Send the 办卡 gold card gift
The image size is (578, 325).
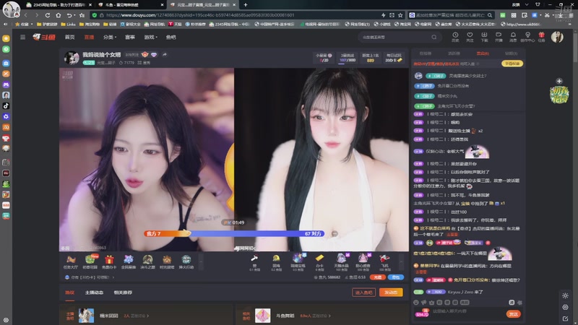(x=319, y=262)
